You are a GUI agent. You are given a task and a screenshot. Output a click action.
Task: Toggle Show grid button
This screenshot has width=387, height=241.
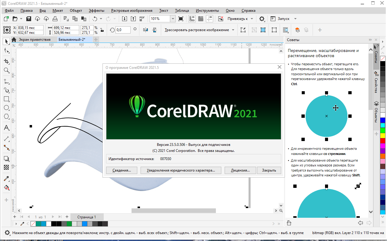pyautogui.click(x=200, y=19)
